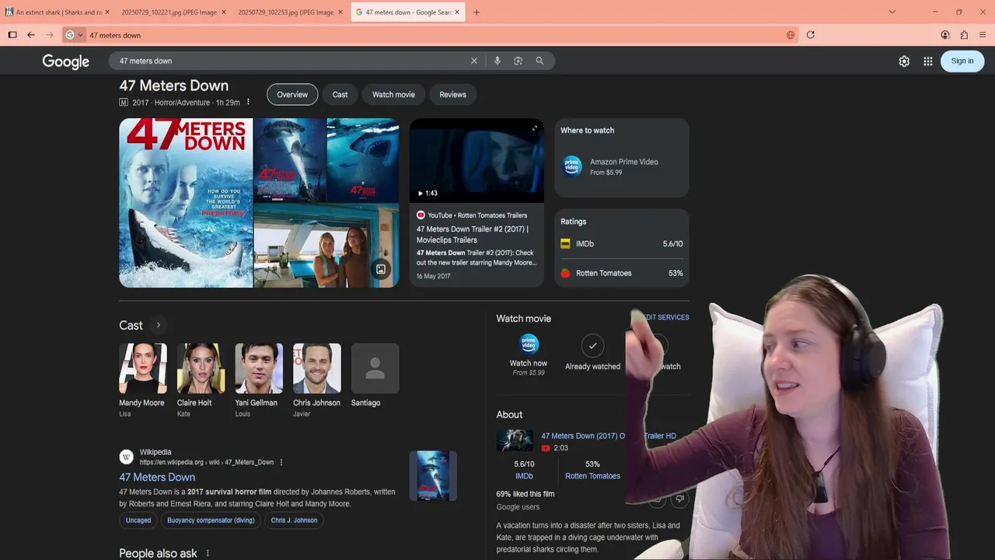Open more options next to movie runtime

(248, 103)
